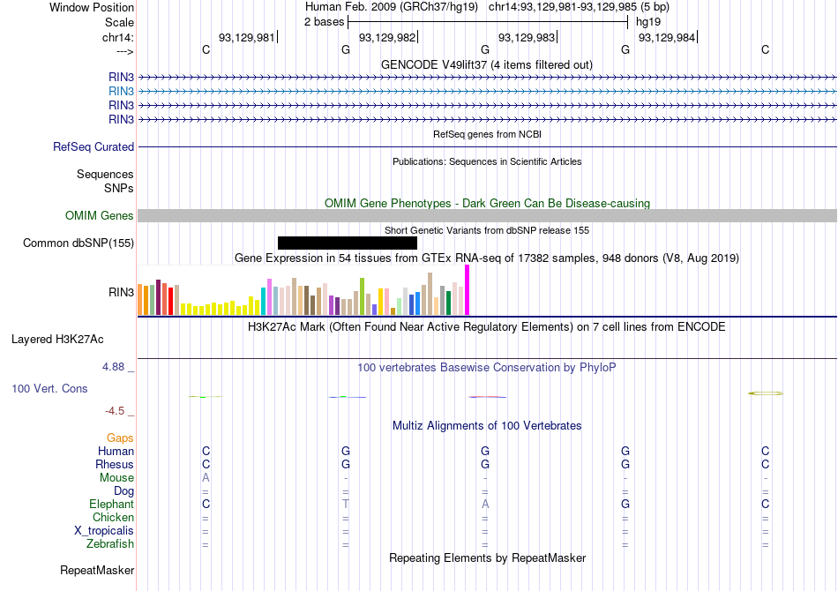Select the X_tropicalis species row label
The width and height of the screenshot is (838, 591).
(104, 531)
